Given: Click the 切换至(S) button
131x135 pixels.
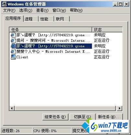Looking at the screenshot, I should point(82,117).
